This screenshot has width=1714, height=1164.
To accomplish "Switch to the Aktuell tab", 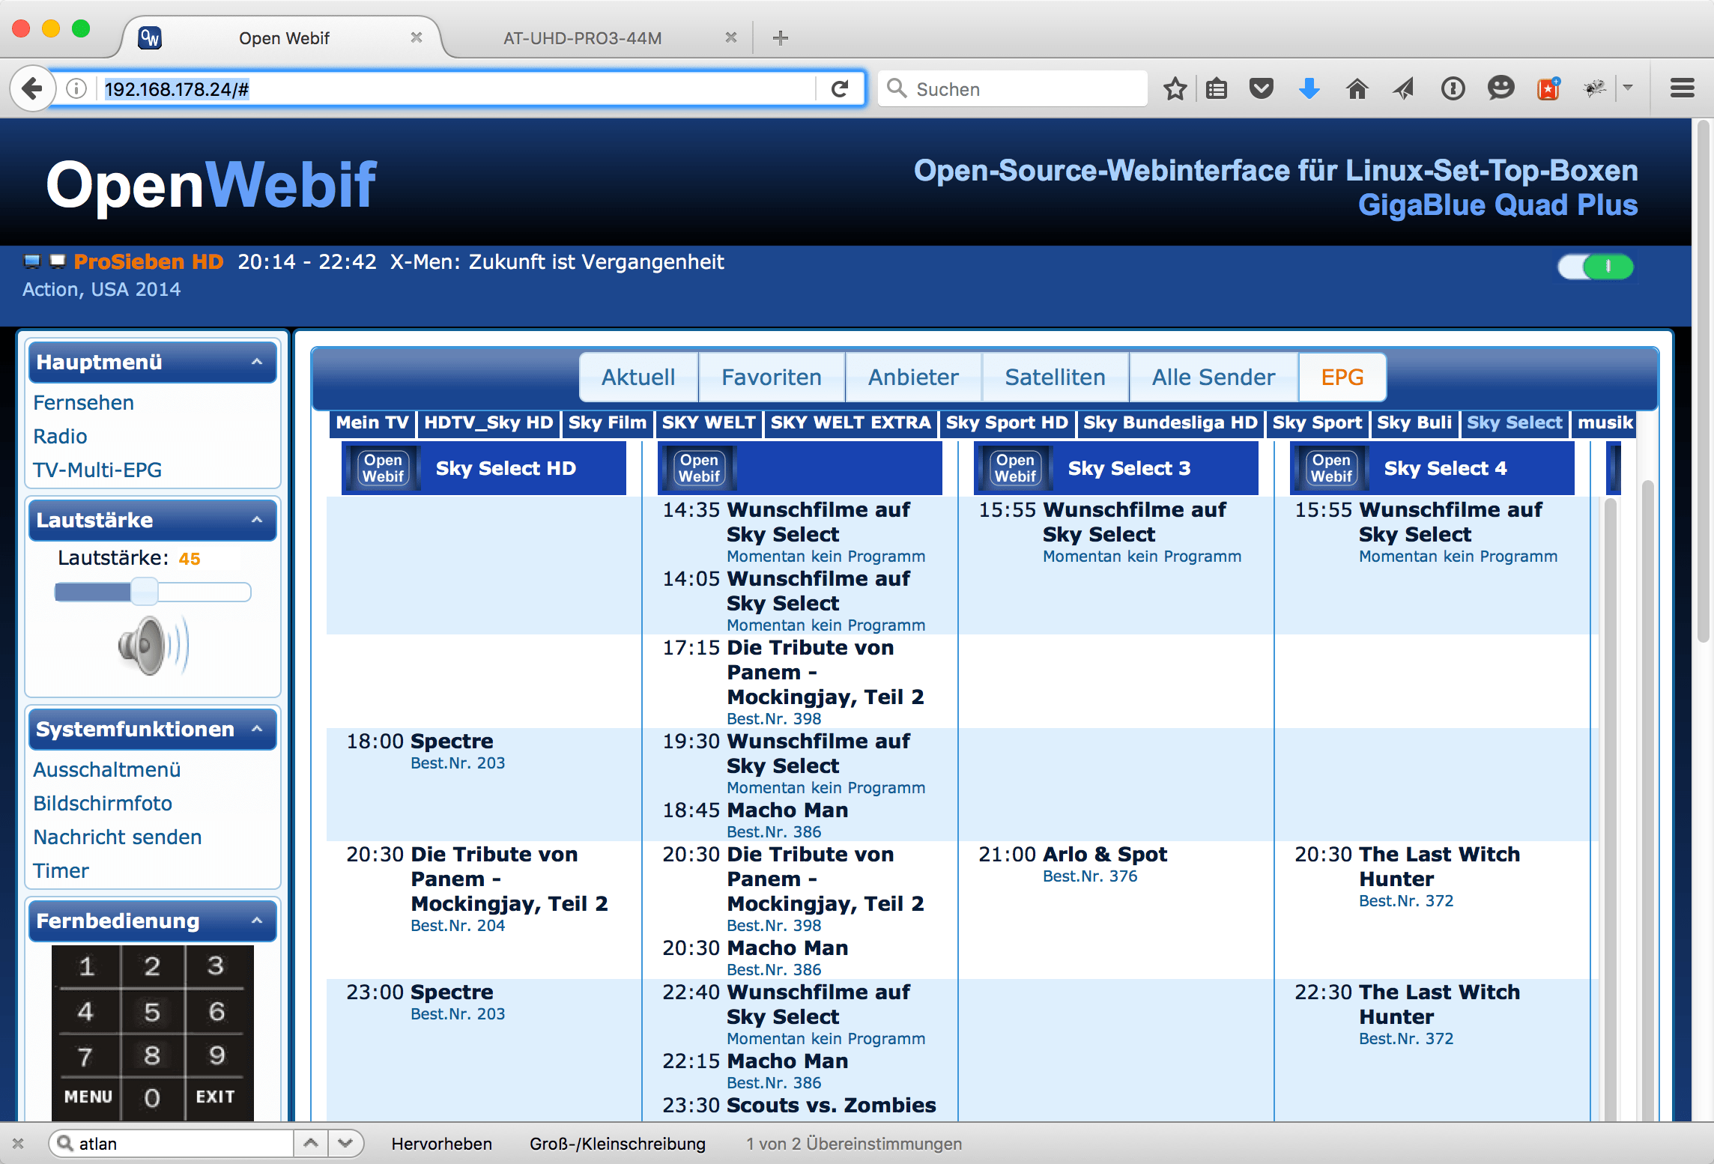I will [x=638, y=377].
